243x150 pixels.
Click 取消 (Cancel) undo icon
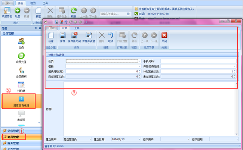point(111,36)
